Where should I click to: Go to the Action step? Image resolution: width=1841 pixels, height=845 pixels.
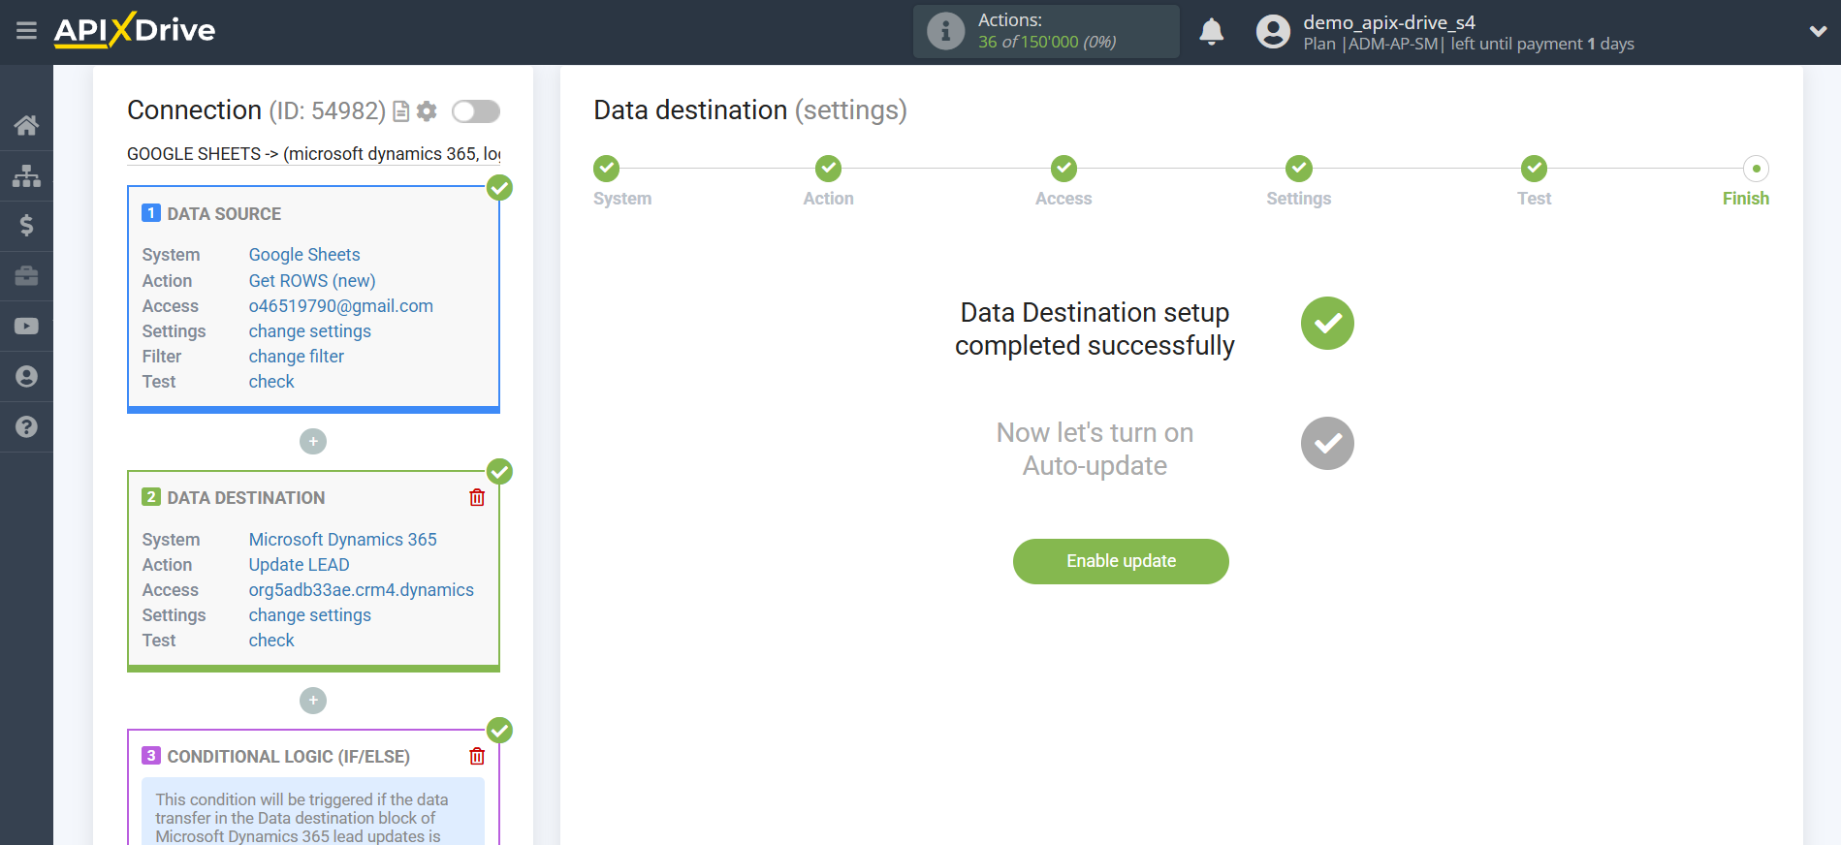coord(828,169)
